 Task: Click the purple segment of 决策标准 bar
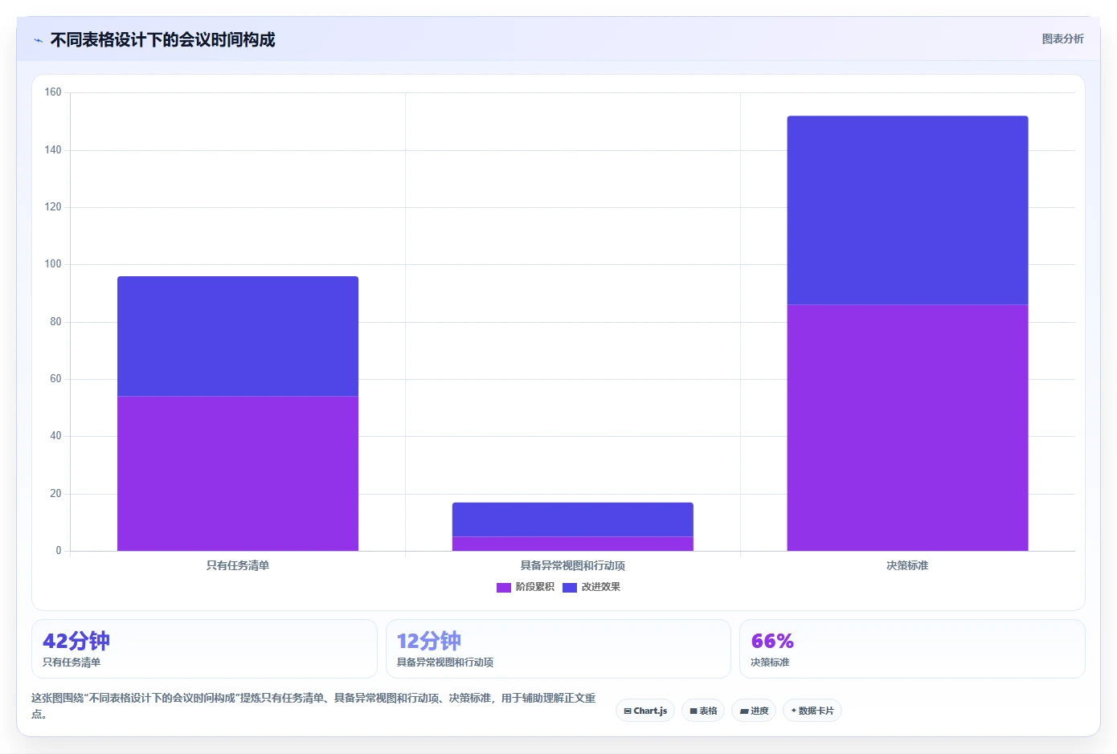coord(907,428)
